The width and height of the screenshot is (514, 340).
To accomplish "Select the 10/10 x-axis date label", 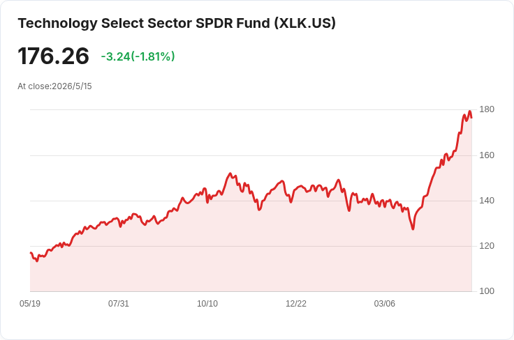I will 207,303.
